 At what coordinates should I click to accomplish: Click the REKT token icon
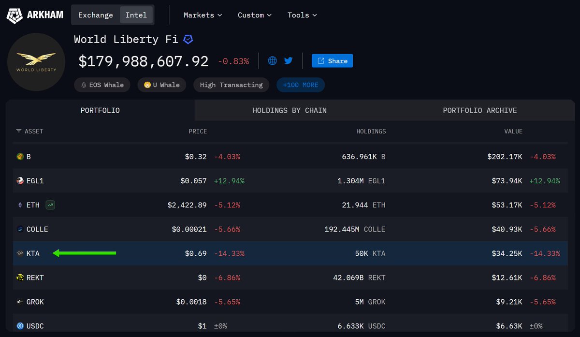point(20,278)
